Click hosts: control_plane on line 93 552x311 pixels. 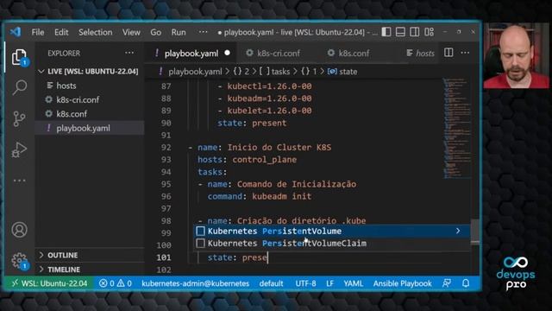247,160
